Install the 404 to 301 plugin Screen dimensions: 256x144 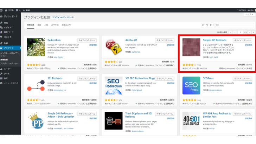pos(165,40)
